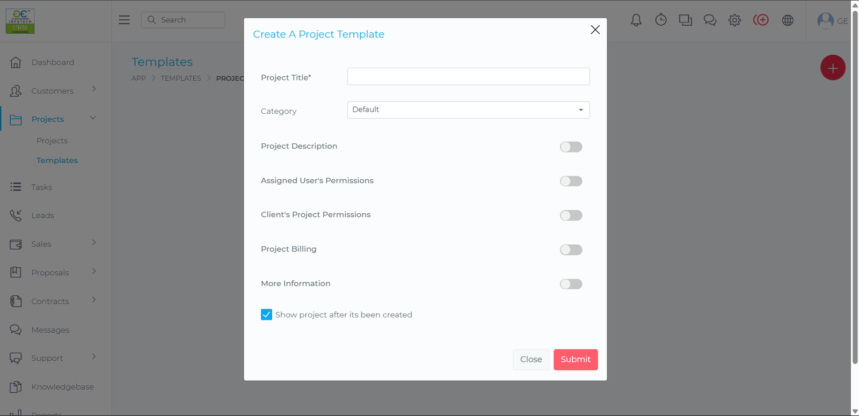This screenshot has width=859, height=416.
Task: Click the globe language icon
Action: [787, 20]
